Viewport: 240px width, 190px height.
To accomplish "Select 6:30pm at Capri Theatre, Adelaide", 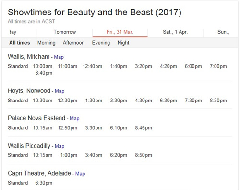I will (44, 183).
